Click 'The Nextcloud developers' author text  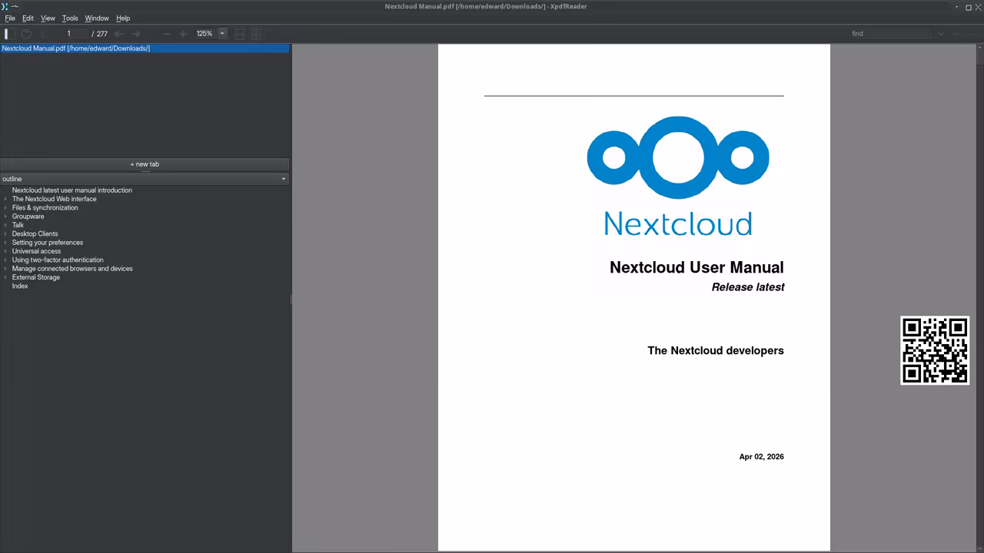click(x=716, y=350)
